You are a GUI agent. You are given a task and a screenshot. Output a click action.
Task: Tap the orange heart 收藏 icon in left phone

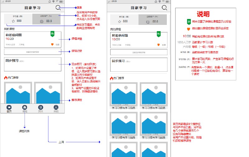(x=52, y=45)
